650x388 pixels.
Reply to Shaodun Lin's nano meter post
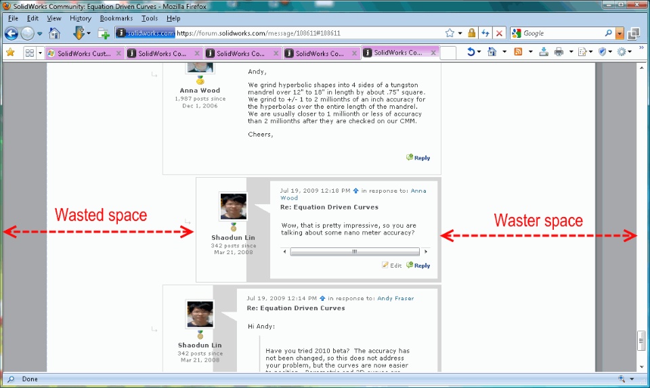(x=418, y=266)
